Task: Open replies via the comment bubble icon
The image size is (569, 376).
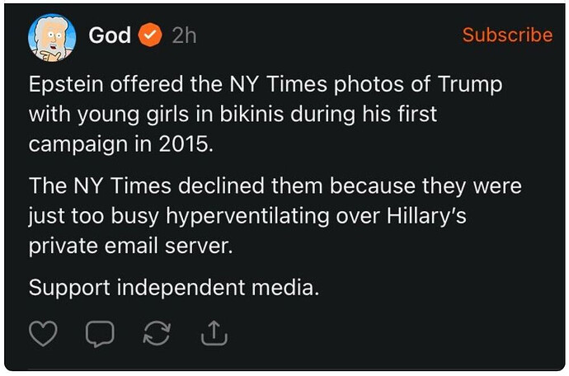Action: (99, 333)
